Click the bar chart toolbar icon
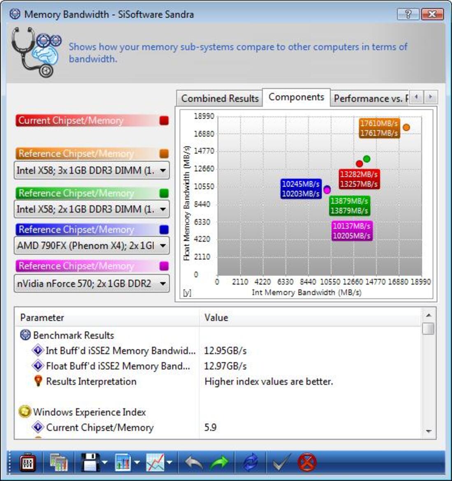 pyautogui.click(x=123, y=462)
